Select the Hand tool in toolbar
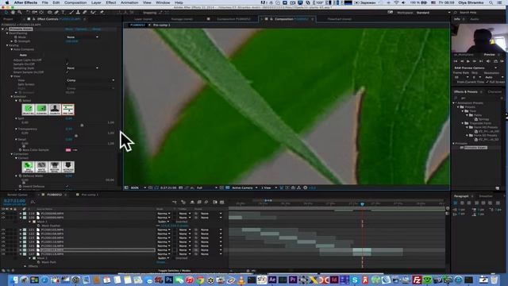The height and width of the screenshot is (286, 508). (x=13, y=13)
